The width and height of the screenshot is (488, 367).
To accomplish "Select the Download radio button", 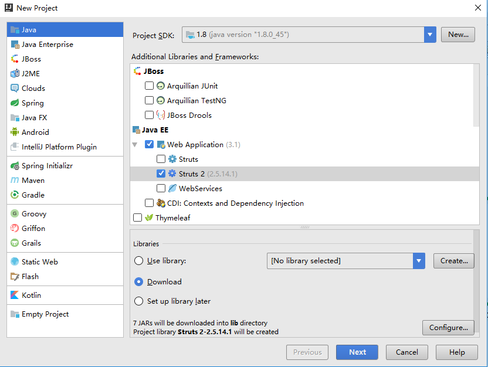I will (138, 282).
